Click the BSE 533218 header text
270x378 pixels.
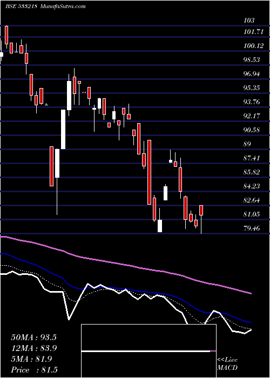pos(21,6)
